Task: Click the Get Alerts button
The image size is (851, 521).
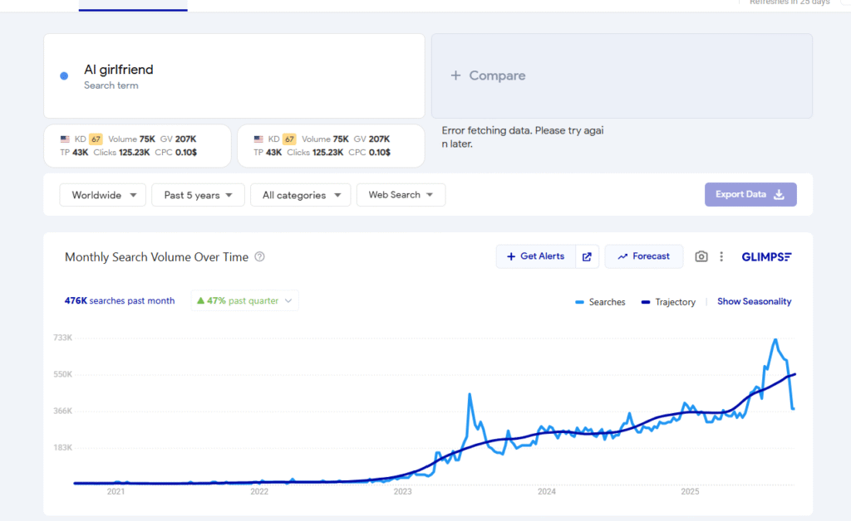Action: coord(535,257)
